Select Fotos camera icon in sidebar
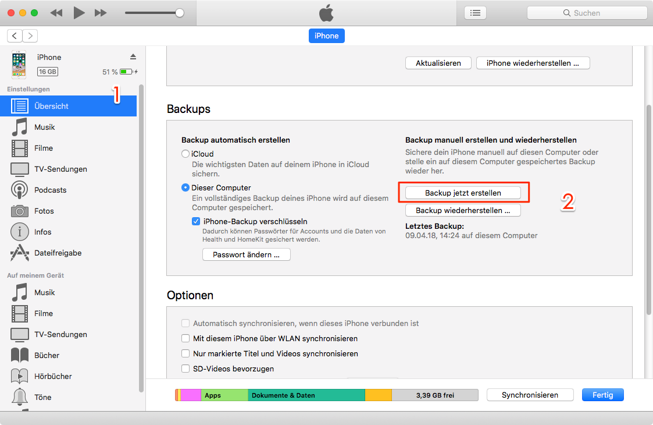653x425 pixels. click(20, 211)
